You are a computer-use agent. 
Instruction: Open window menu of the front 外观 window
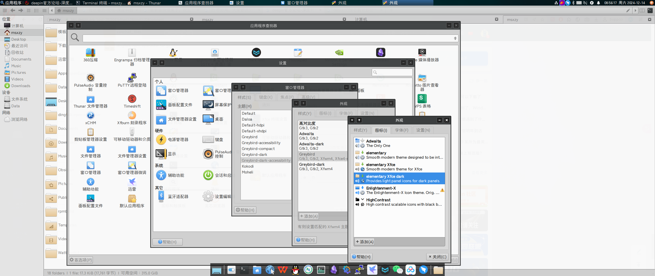coord(352,120)
